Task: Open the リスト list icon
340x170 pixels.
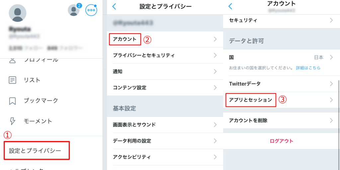Action: [x=13, y=80]
